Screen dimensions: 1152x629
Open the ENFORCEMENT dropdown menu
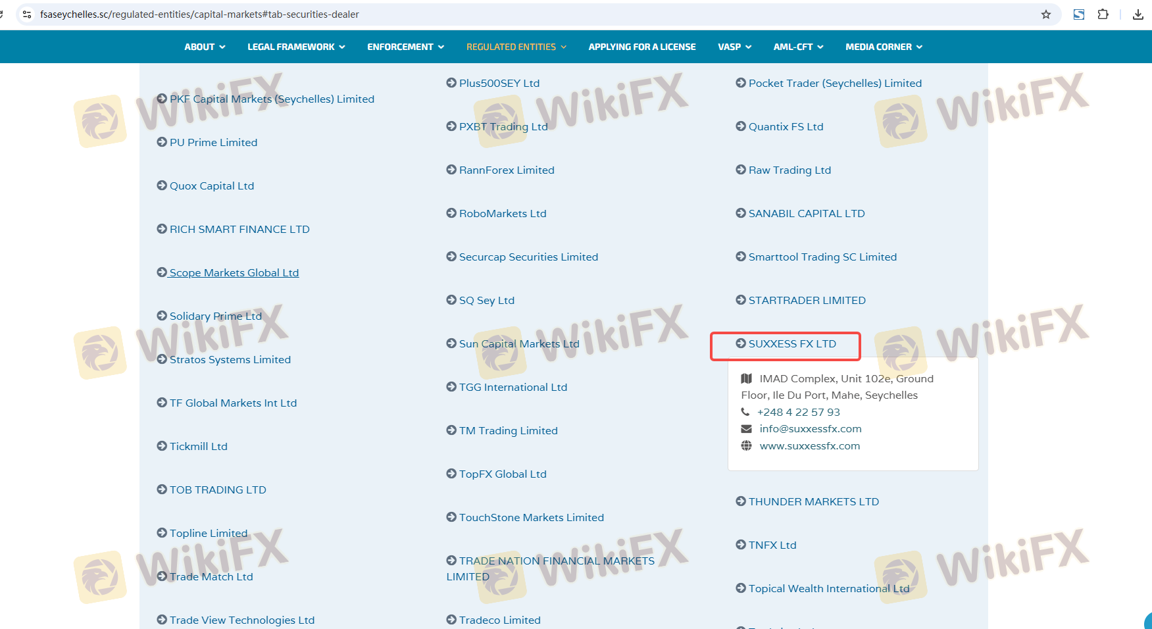pos(405,47)
